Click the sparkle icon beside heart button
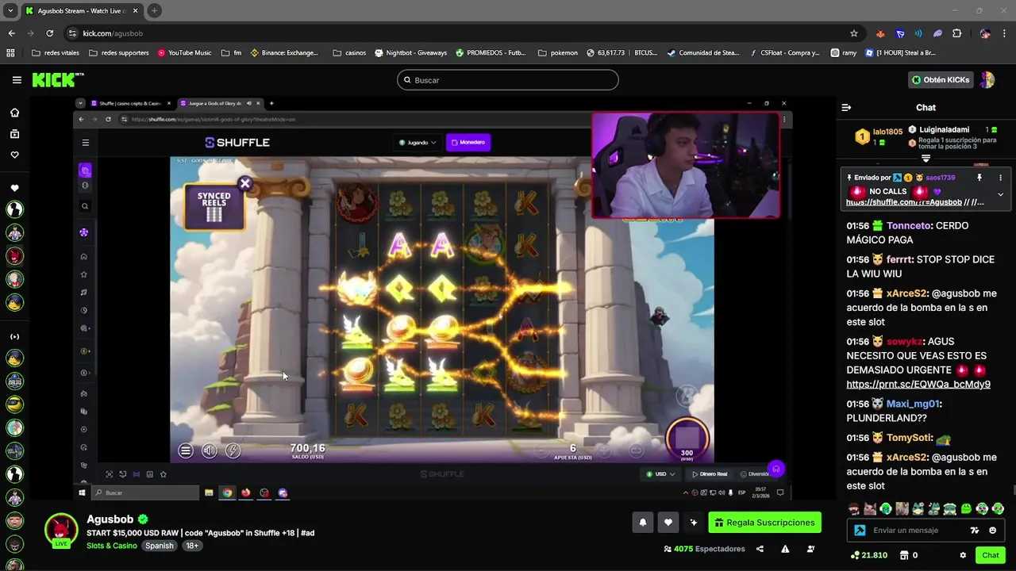This screenshot has height=571, width=1016. coord(694,523)
